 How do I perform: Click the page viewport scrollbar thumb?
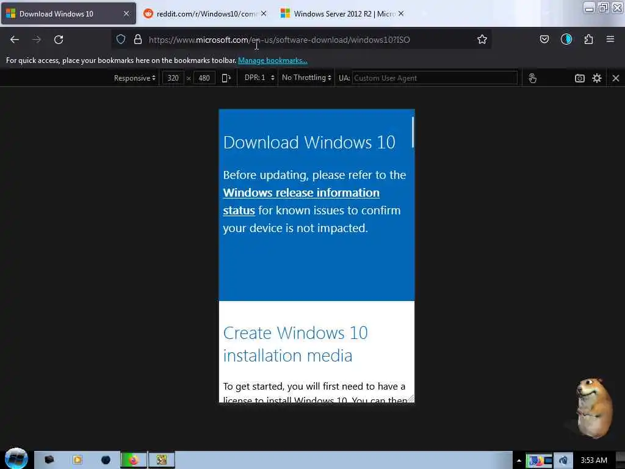point(413,132)
